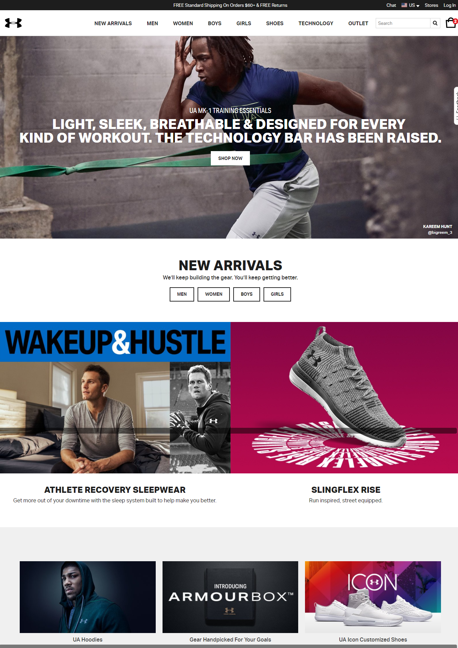This screenshot has height=648, width=458.
Task: Open the WOMEN navigation menu
Action: (x=183, y=23)
